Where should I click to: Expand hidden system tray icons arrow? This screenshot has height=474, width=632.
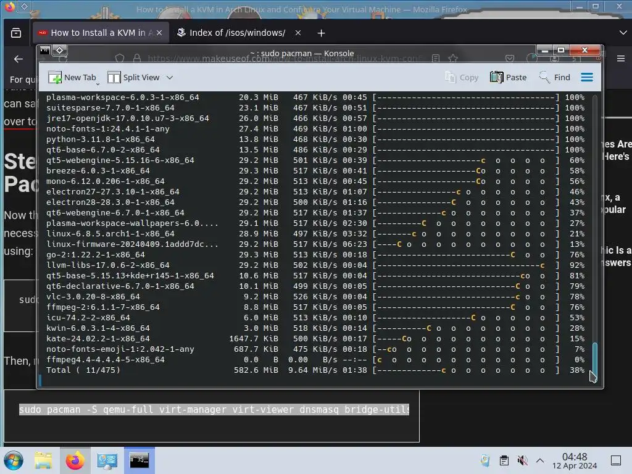[540, 460]
